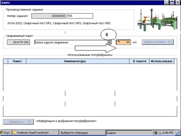Image resolution: width=181 pixels, height=136 pixels.
Task: Select the Сварка taskbar item
Action: pos(129,133)
